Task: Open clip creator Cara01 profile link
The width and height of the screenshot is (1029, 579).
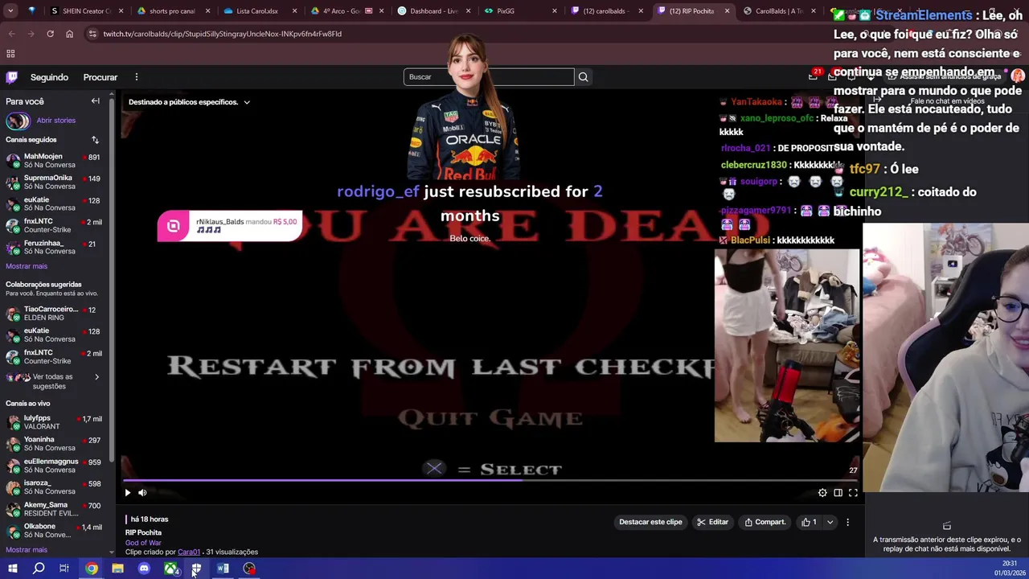Action: (x=189, y=552)
